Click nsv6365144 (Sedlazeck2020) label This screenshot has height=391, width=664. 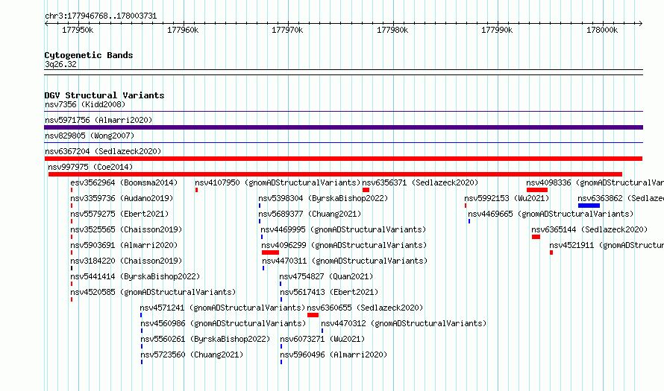[x=589, y=229]
